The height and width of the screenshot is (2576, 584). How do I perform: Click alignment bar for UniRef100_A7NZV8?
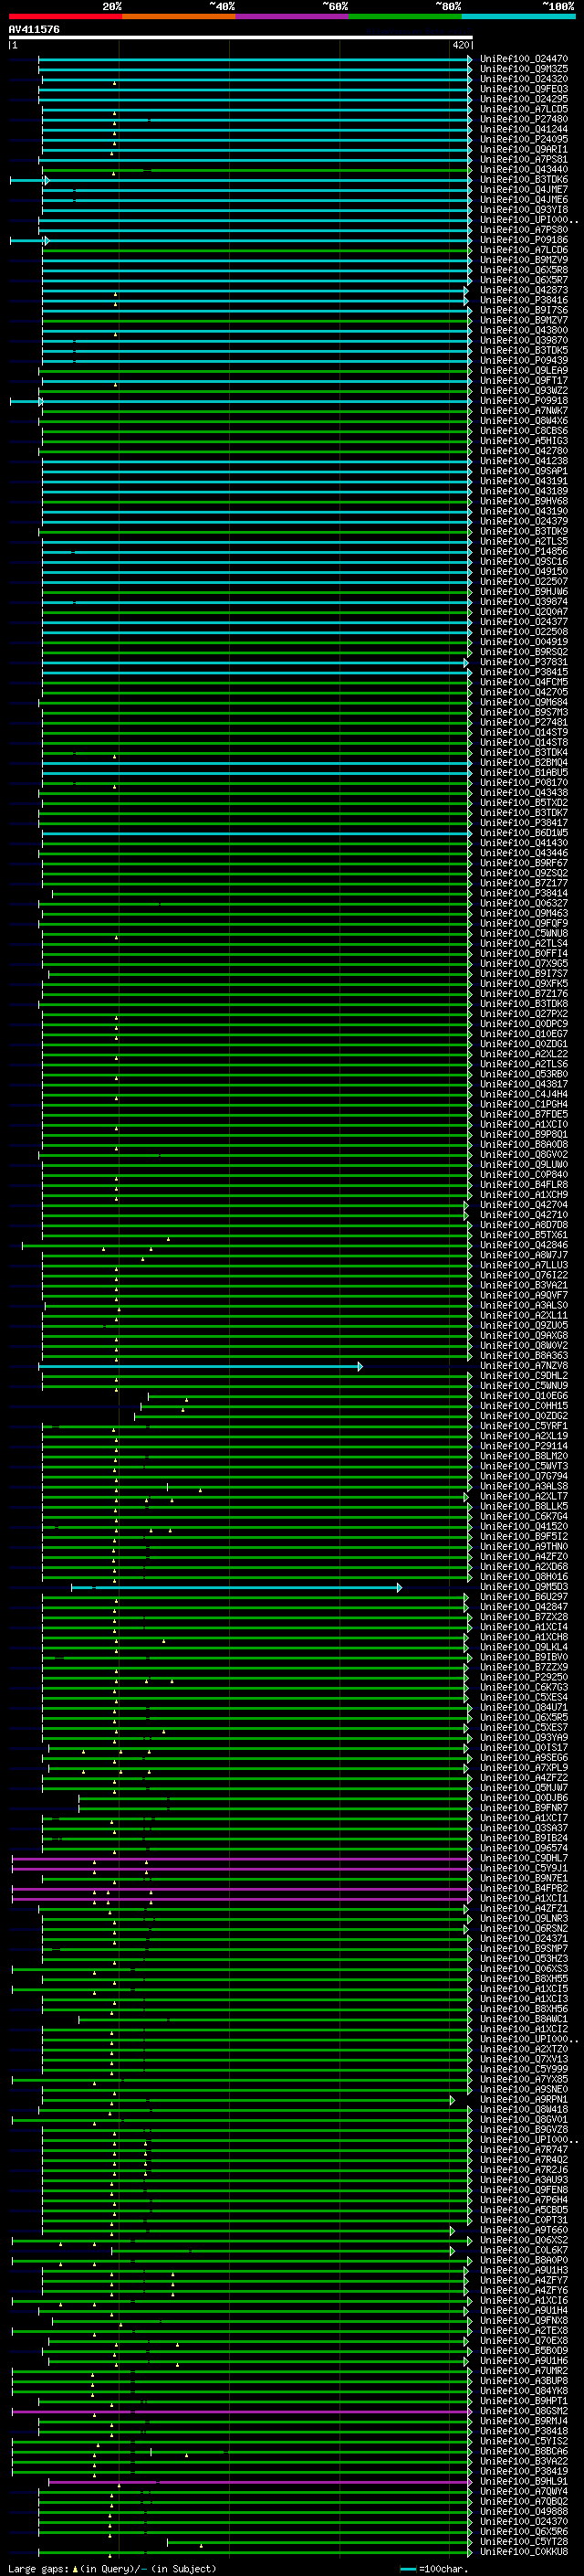(201, 1365)
